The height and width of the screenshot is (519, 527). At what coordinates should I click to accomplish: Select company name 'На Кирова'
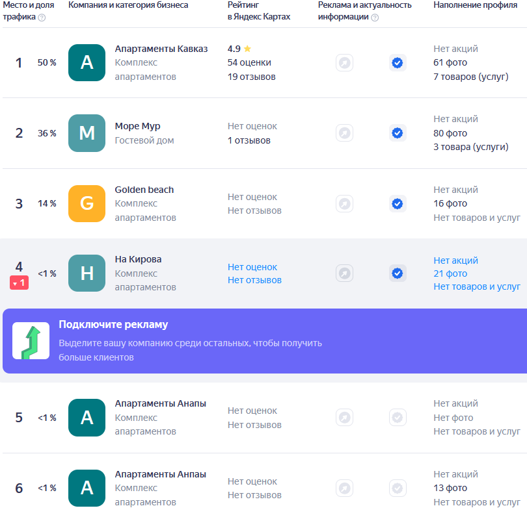coord(138,259)
